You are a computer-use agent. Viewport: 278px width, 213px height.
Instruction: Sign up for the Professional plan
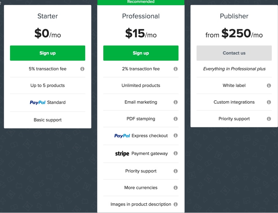(141, 53)
